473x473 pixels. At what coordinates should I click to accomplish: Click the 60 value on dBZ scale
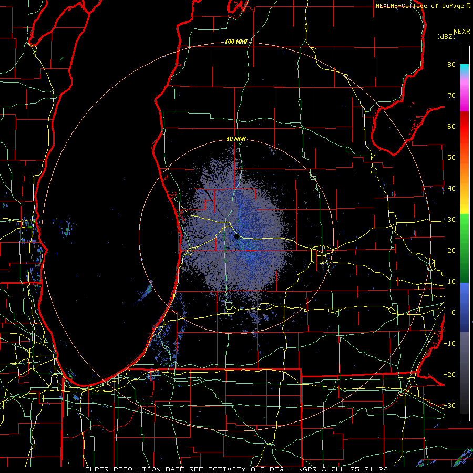(x=451, y=126)
